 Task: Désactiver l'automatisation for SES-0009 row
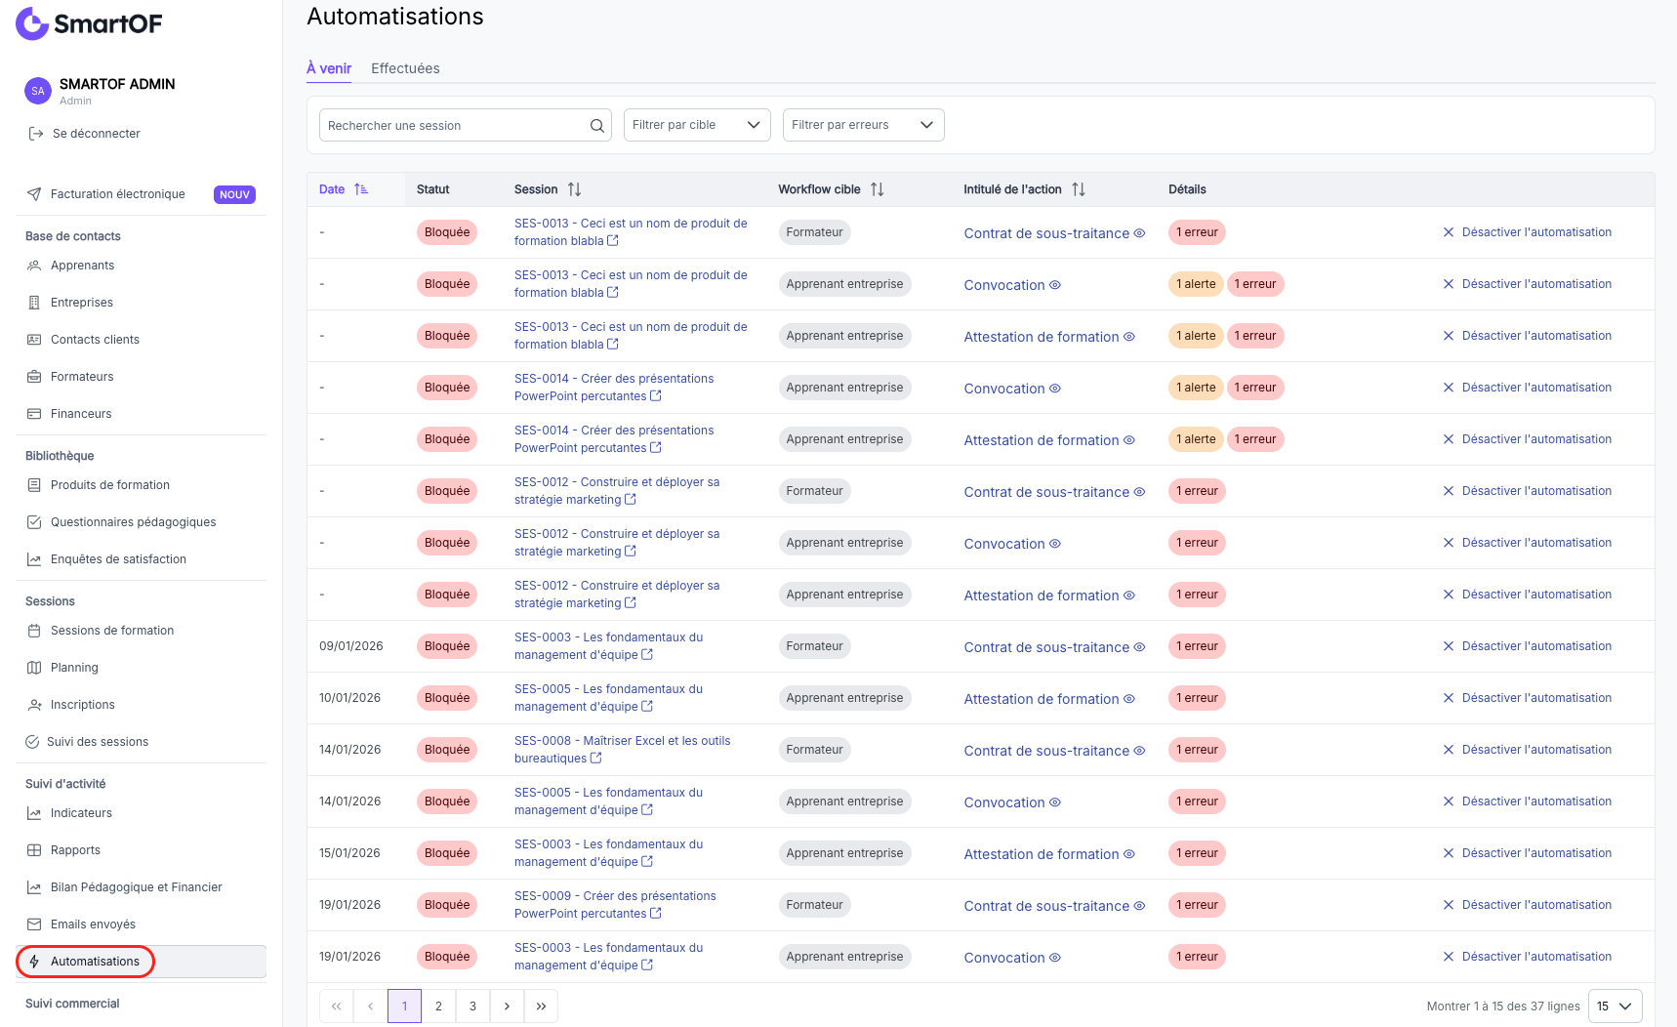[x=1528, y=905]
